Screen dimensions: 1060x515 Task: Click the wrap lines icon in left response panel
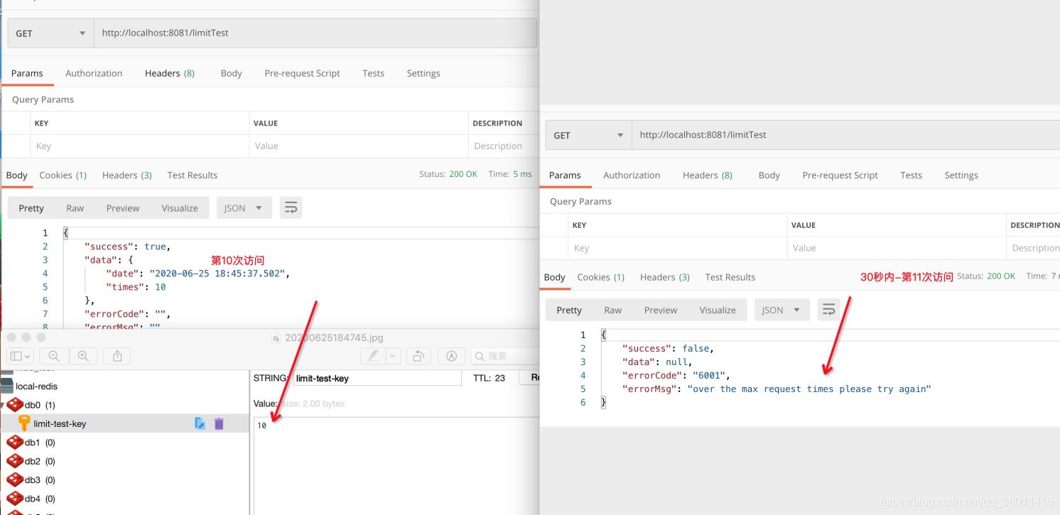pos(291,208)
